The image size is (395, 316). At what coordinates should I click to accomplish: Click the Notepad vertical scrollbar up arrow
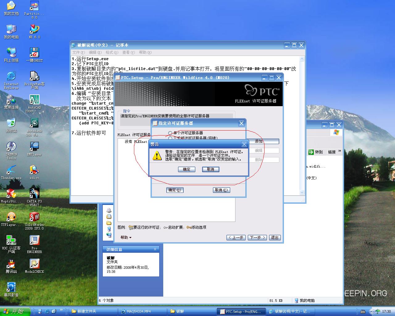302,59
